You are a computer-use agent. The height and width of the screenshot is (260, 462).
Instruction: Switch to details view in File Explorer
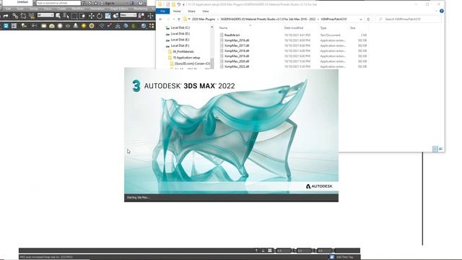click(435, 149)
